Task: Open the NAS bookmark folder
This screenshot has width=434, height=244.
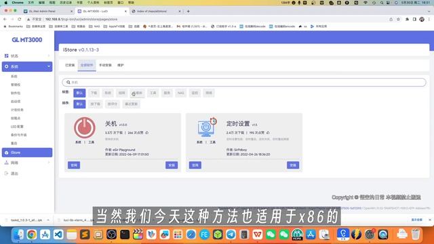Action: pyautogui.click(x=94, y=26)
